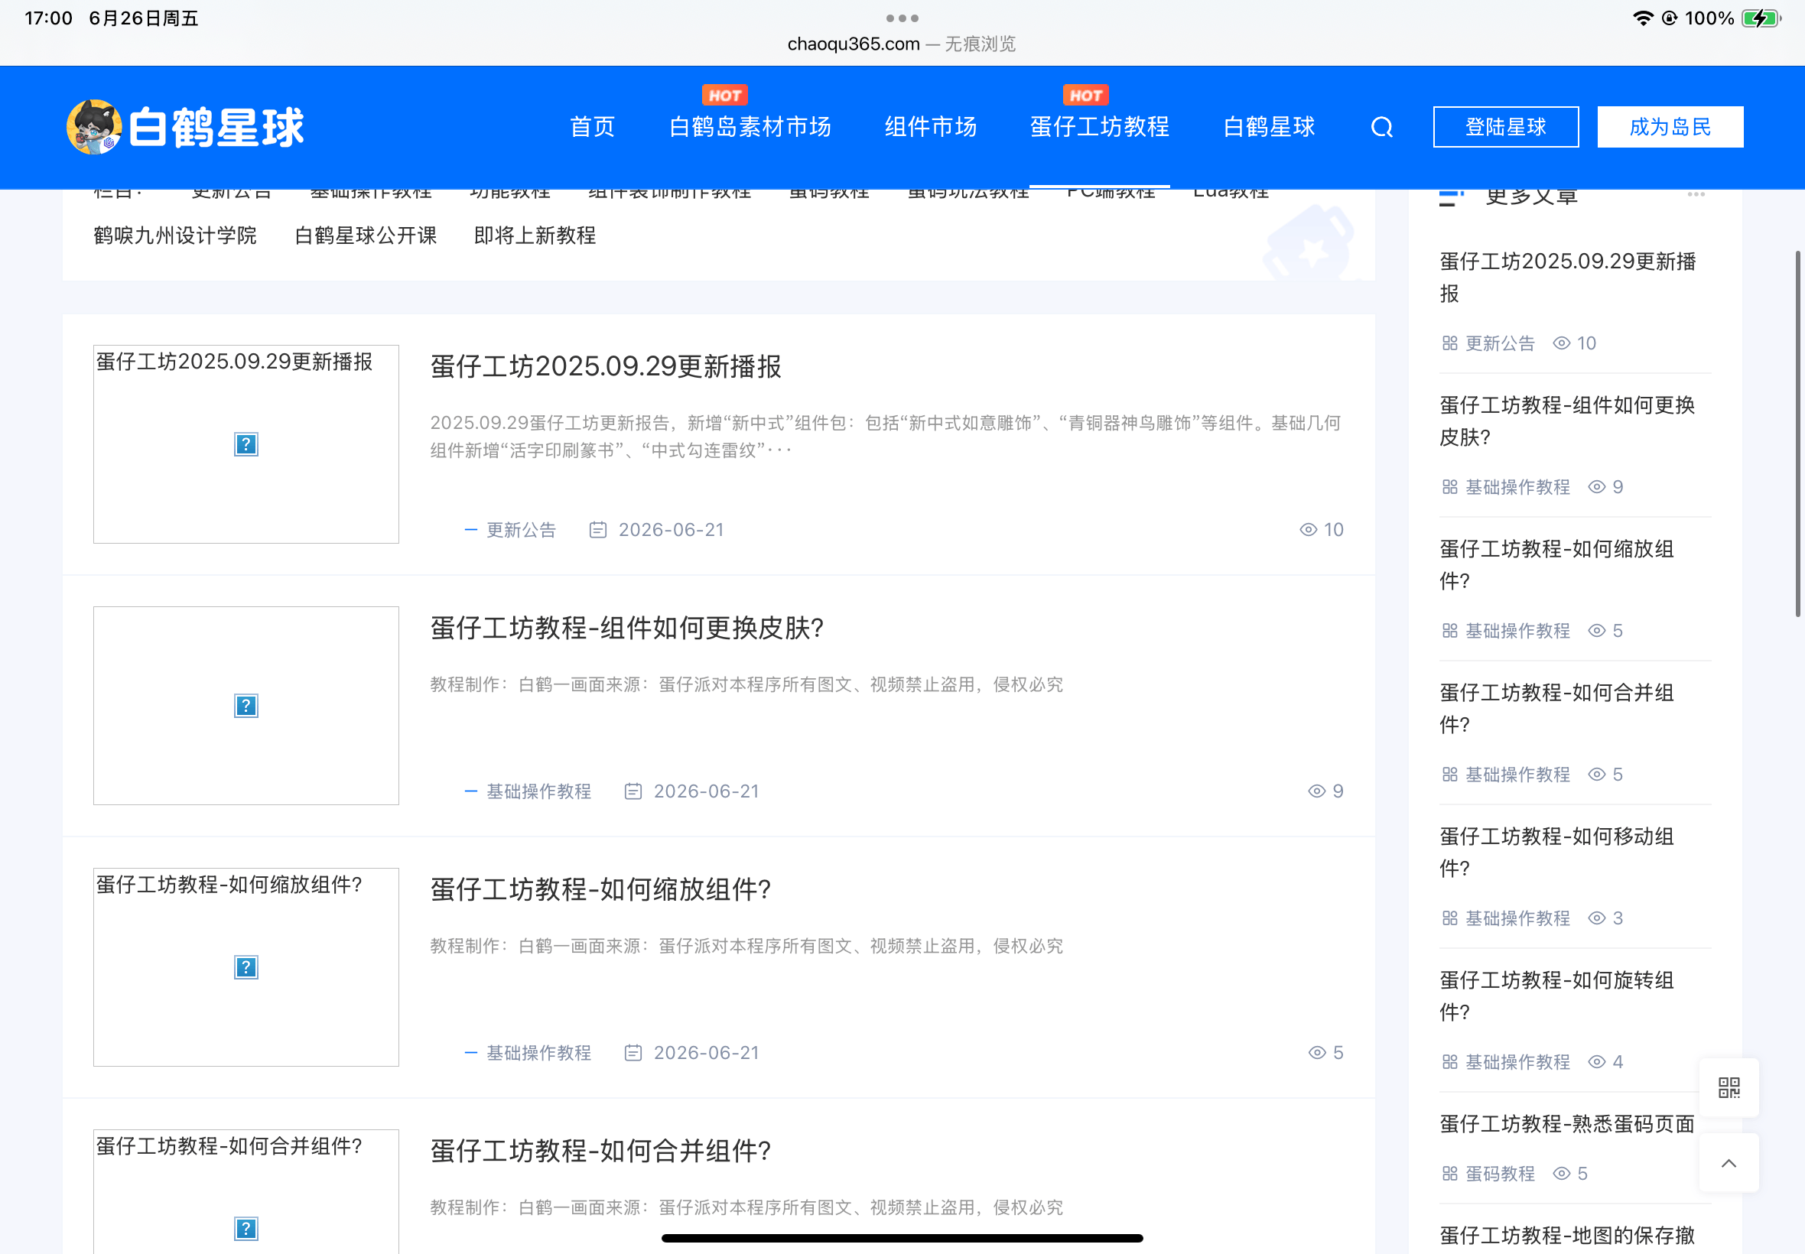Click sidebar 蛋码教程 category label

click(x=1500, y=1174)
